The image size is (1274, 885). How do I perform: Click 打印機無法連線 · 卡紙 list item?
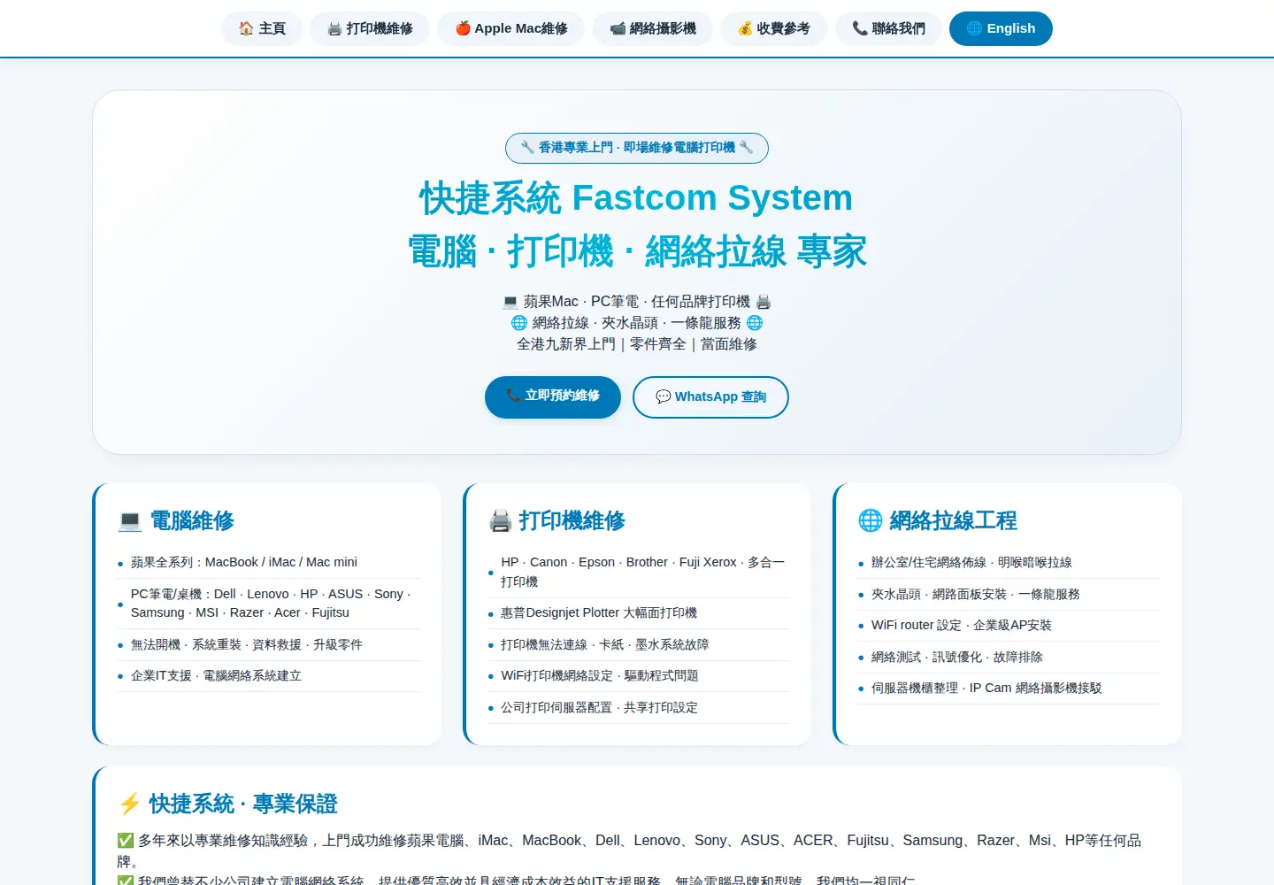point(639,645)
